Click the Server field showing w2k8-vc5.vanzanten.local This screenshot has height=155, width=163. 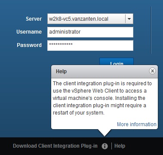[x=90, y=19]
